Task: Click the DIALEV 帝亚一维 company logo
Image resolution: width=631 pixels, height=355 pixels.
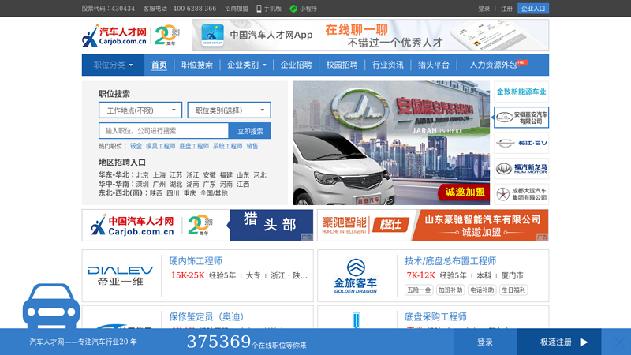Action: point(121,275)
